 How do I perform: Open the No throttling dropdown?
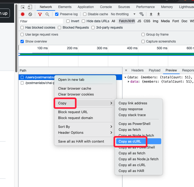123,14
